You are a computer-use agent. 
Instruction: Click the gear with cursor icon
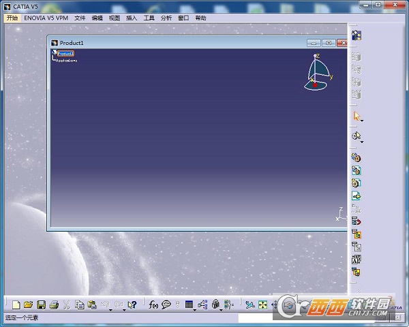tap(357, 136)
